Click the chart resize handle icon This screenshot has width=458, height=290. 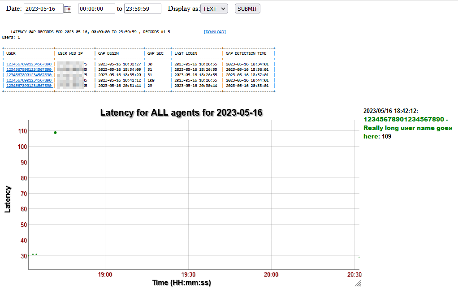pyautogui.click(x=358, y=283)
